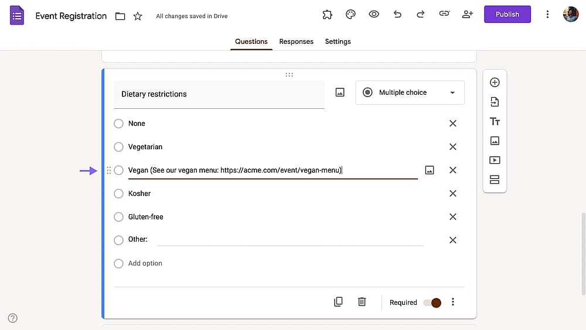Edit the None option text
This screenshot has height=330, width=586.
point(137,123)
